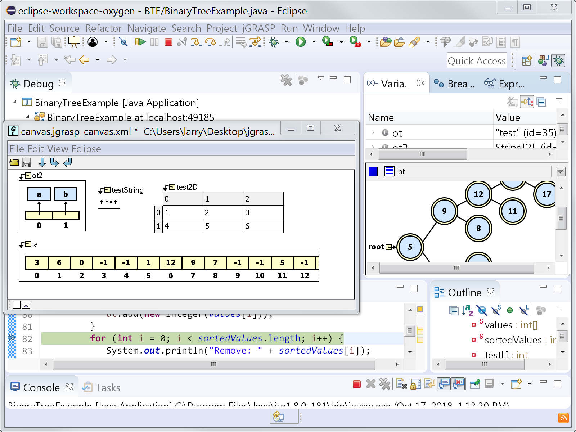The height and width of the screenshot is (432, 576).
Task: Click the jGRASP canvas easel toolbar icon
Action: pos(74,42)
